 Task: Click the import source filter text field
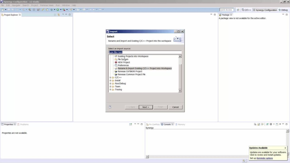pyautogui.click(x=145, y=52)
